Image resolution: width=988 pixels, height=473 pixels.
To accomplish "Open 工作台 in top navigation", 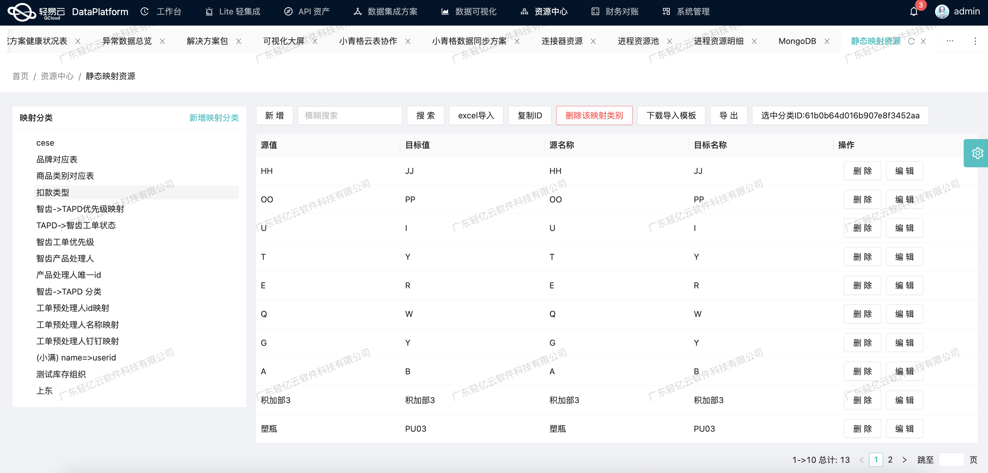I will [x=161, y=12].
